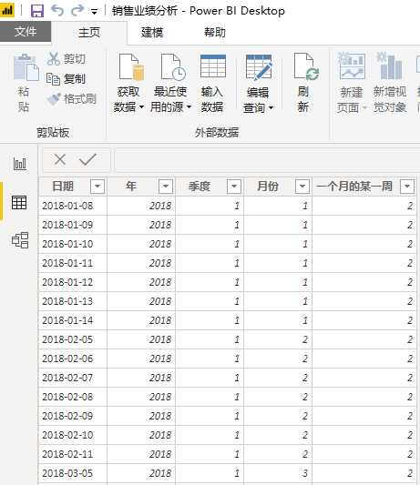Select date cell 2018-02-07
Image resolution: width=420 pixels, height=485 pixels.
click(73, 378)
